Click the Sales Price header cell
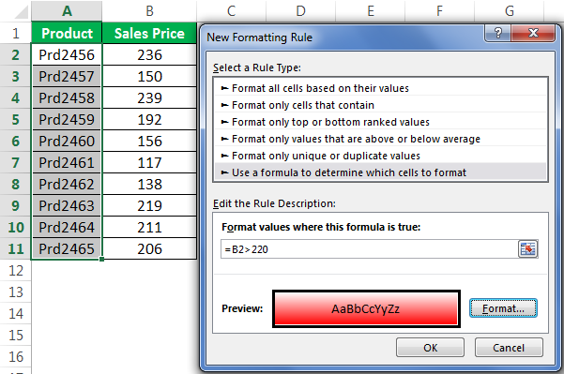 (x=149, y=33)
